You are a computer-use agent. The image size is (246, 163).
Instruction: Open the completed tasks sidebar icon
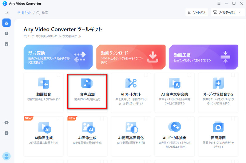click(6, 44)
